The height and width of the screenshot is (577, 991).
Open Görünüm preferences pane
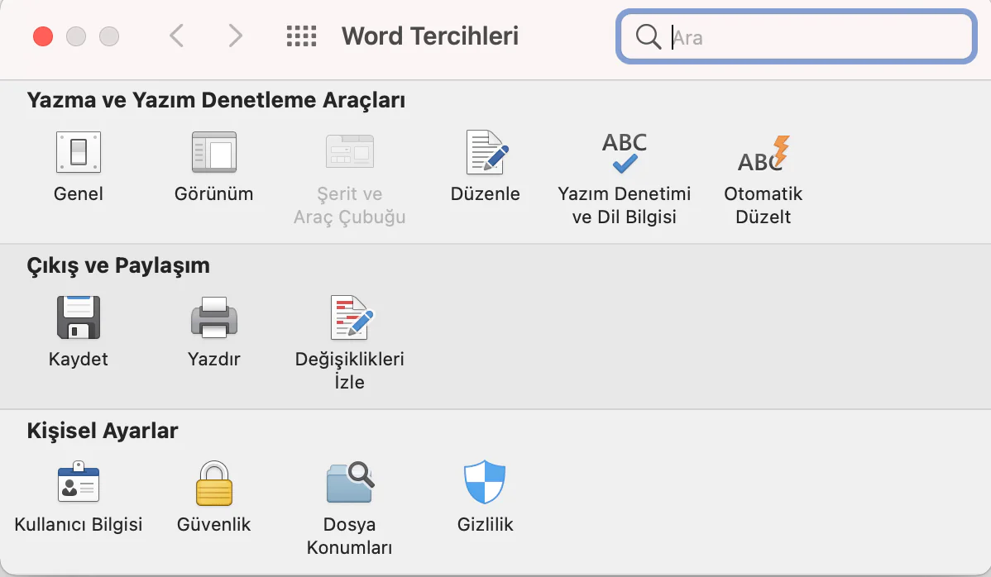click(x=214, y=153)
